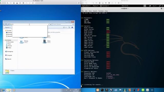Open the Terminal app menu in Kali top bar

(104, 6)
